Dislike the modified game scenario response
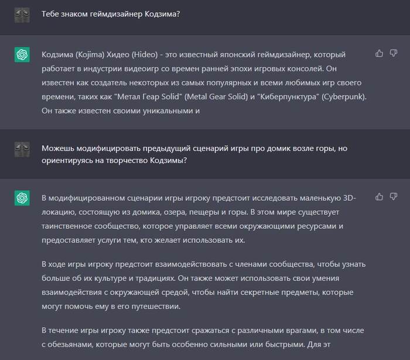The height and width of the screenshot is (360, 410). click(394, 197)
